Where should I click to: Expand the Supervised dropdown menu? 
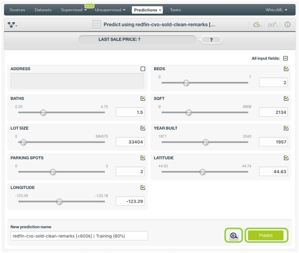pyautogui.click(x=74, y=10)
